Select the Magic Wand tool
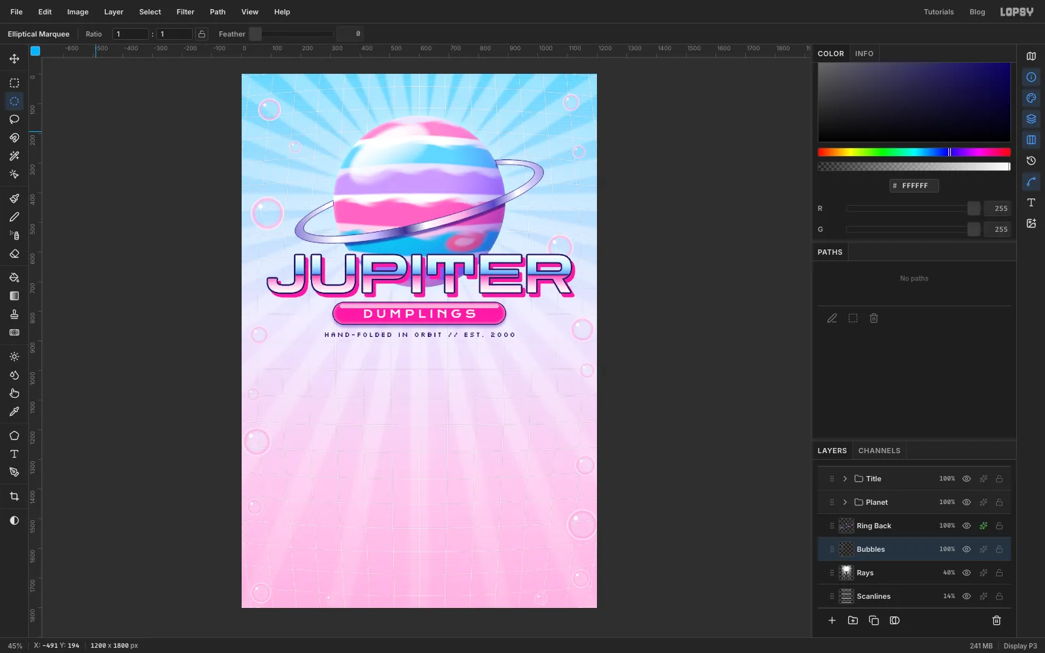1045x653 pixels. [x=14, y=156]
